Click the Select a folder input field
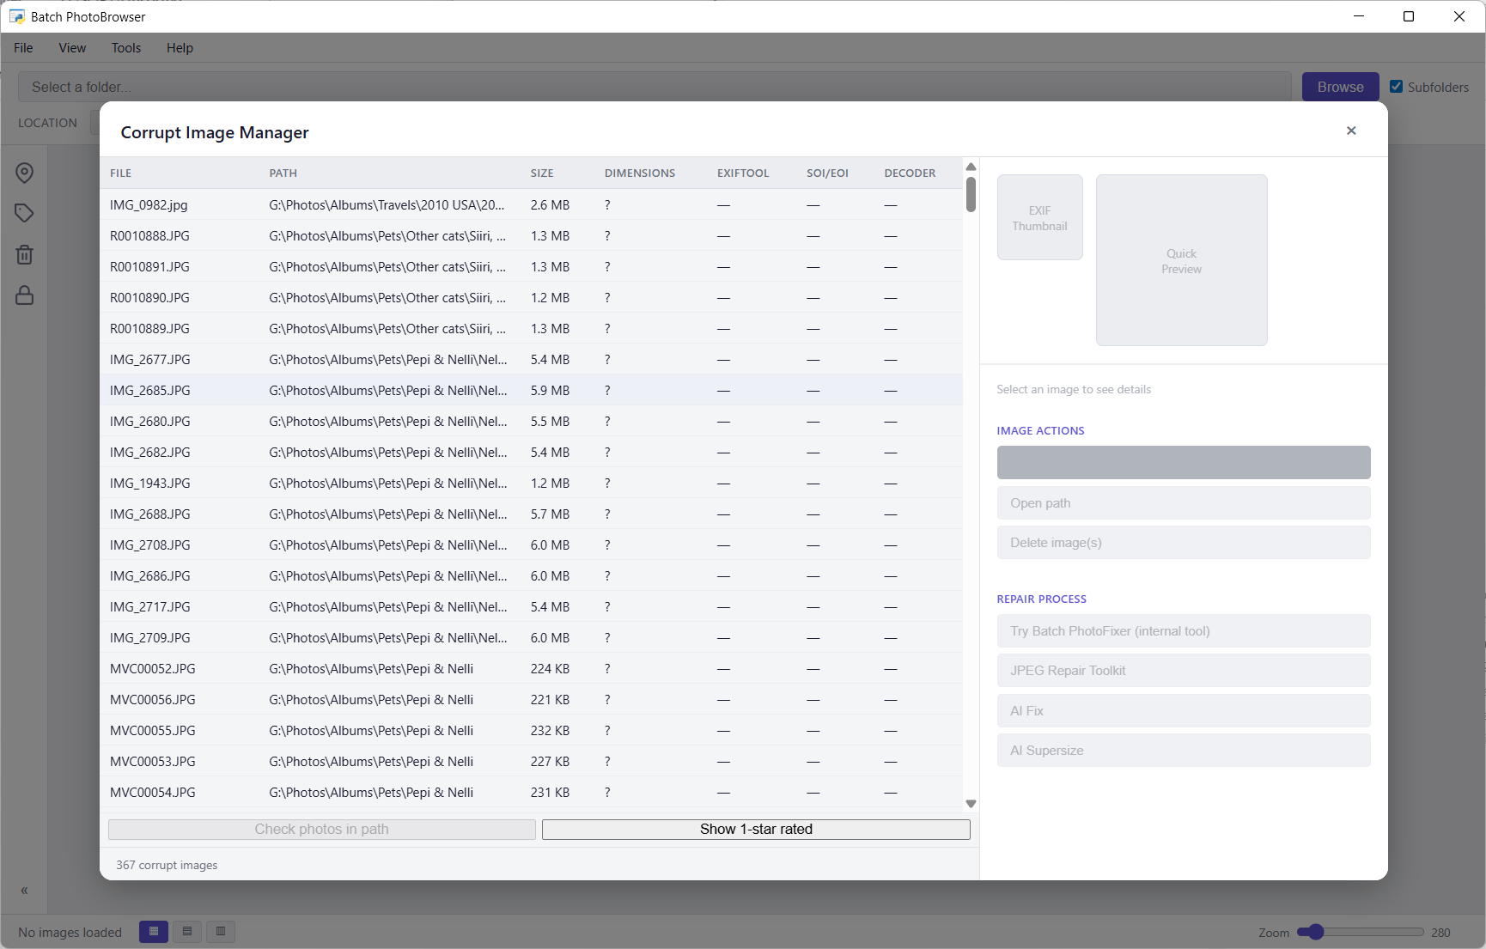This screenshot has width=1486, height=949. click(655, 87)
